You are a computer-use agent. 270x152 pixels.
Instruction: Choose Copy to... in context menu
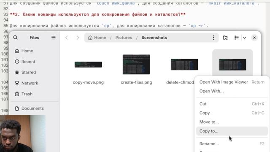pos(232,131)
